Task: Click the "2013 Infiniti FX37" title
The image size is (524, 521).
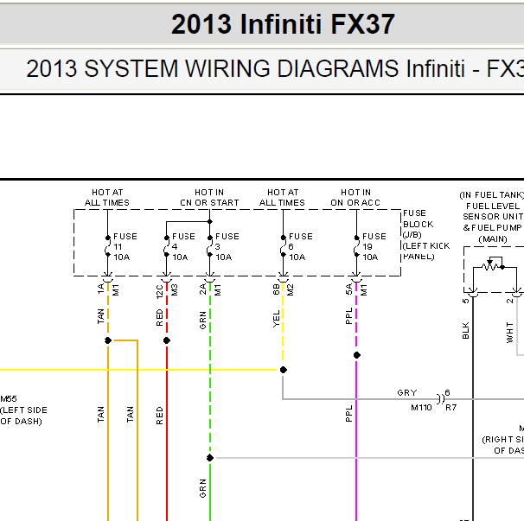Action: pyautogui.click(x=283, y=24)
